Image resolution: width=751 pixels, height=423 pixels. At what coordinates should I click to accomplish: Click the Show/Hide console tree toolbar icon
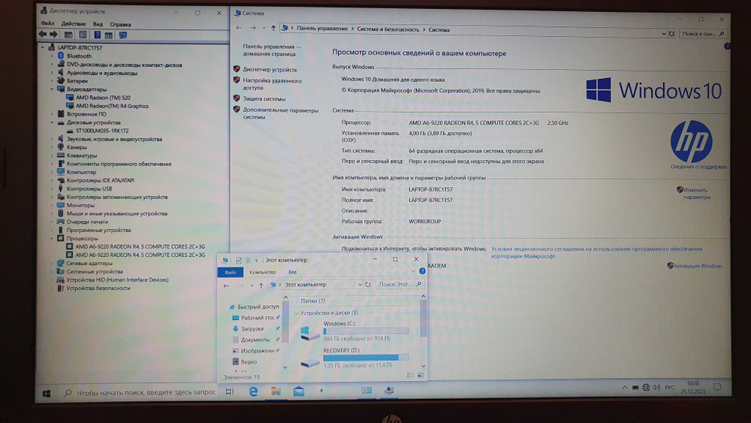click(68, 35)
